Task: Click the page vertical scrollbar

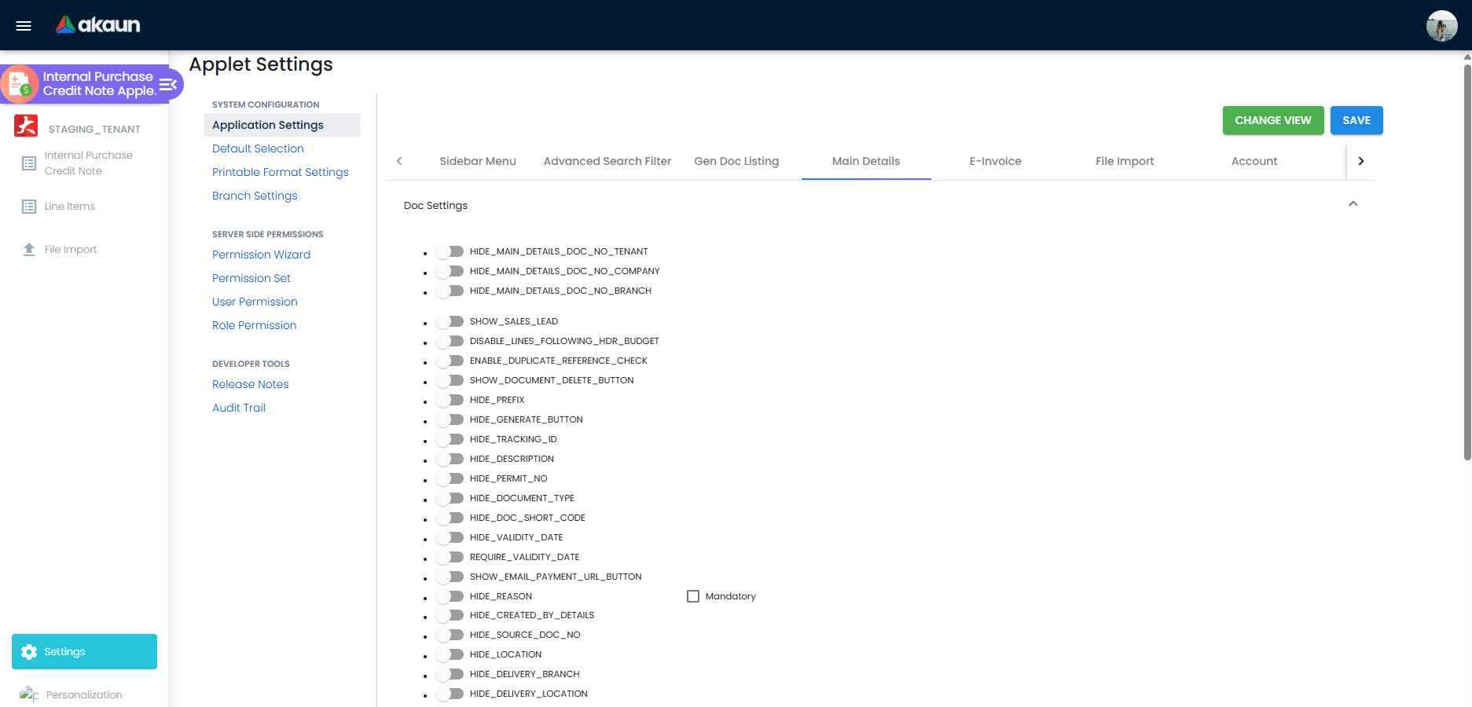Action: point(1466,262)
